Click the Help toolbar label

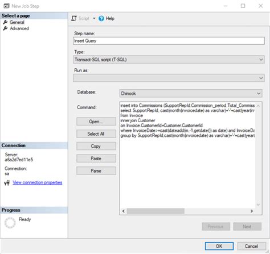110,18
